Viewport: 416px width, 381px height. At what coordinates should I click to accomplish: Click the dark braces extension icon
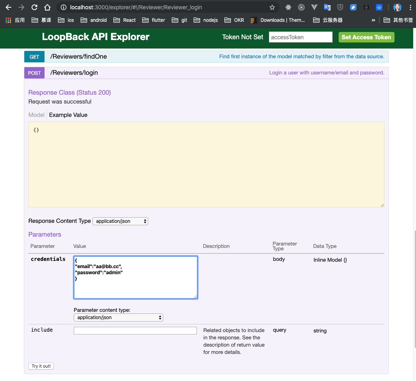point(366,7)
